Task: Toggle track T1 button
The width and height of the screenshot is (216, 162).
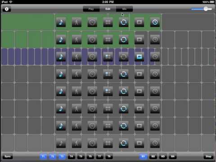Action: pos(43,157)
